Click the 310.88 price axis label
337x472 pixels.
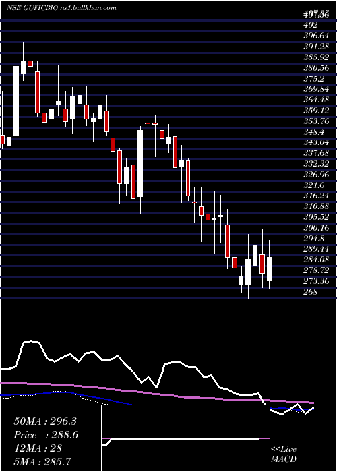316,206
